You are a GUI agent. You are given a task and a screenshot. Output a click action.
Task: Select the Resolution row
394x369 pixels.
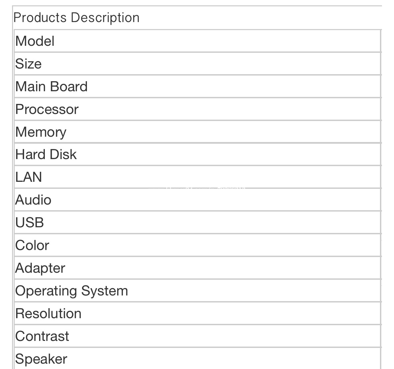tap(197, 314)
